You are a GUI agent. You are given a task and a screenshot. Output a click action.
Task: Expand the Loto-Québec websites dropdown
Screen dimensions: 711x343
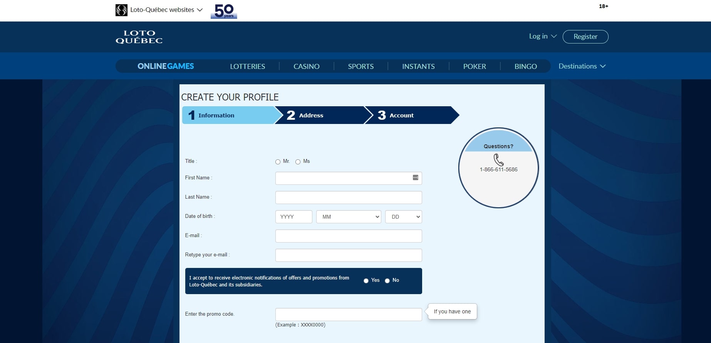click(x=166, y=10)
